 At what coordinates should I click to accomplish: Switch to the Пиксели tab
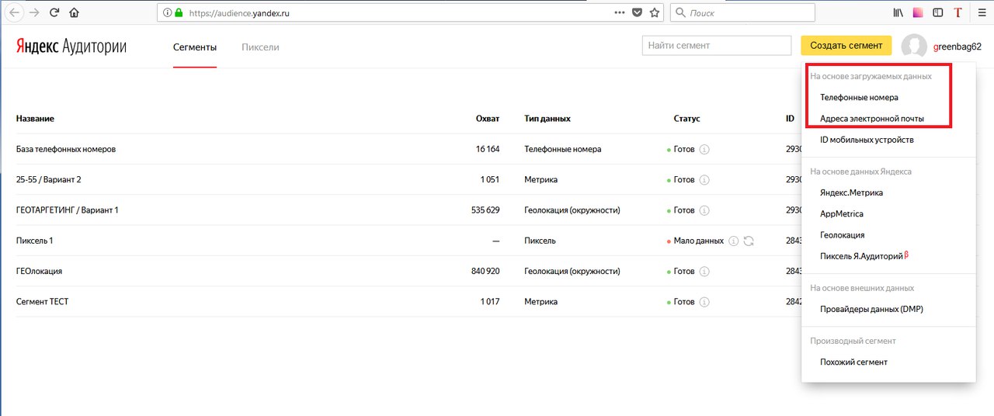[260, 47]
